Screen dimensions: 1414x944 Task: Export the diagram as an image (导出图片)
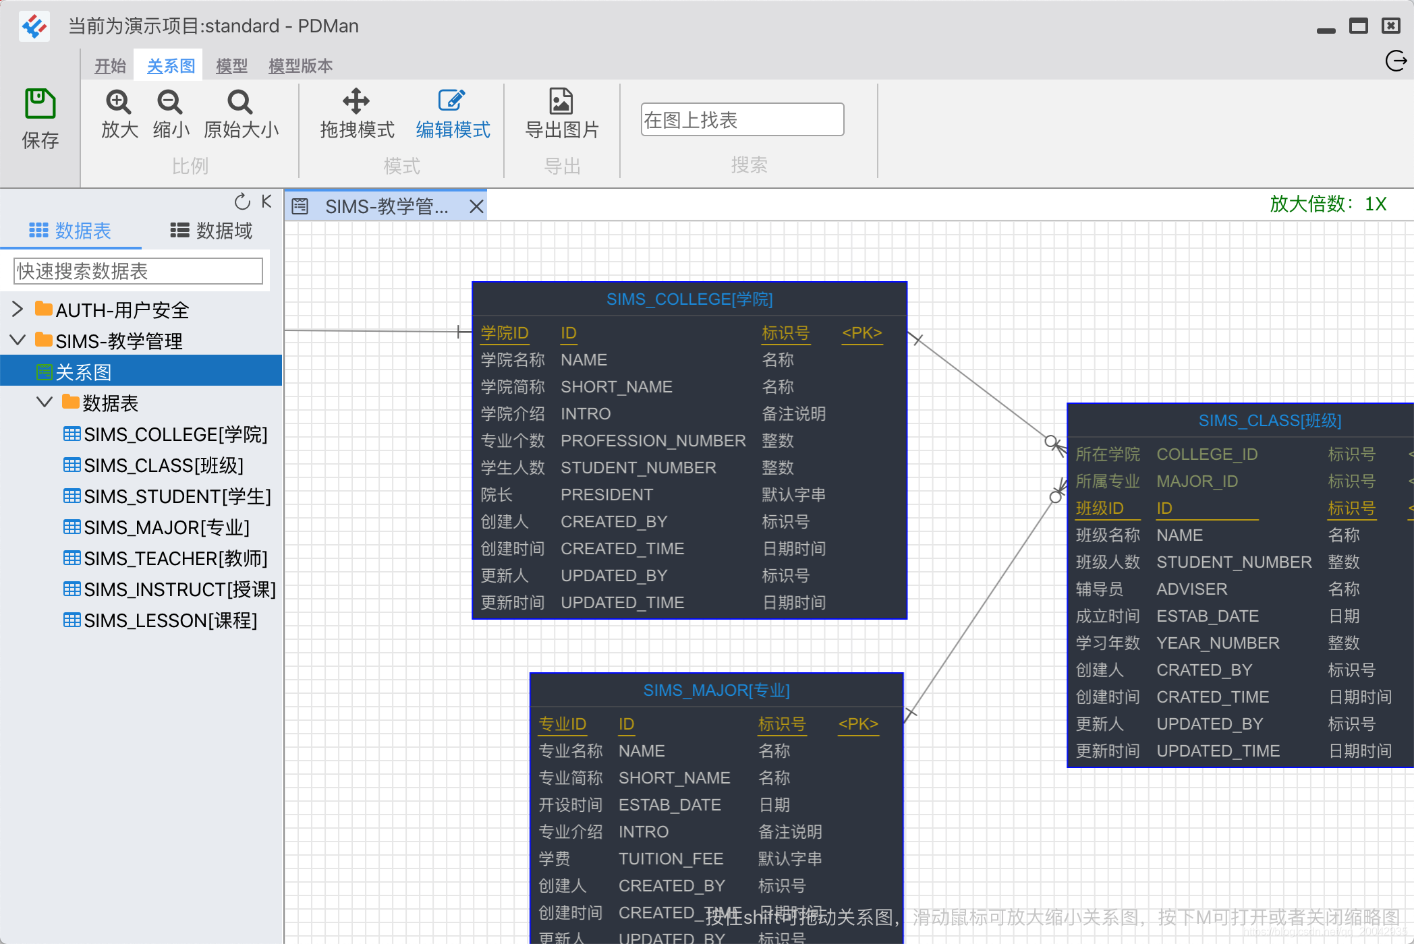click(561, 102)
